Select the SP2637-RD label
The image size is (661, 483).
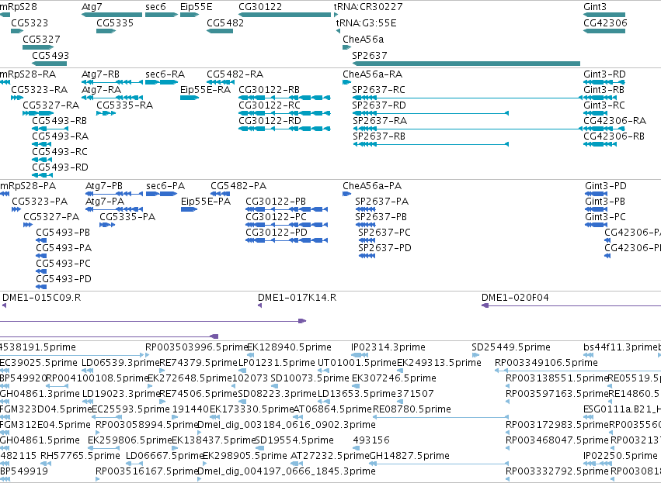click(379, 105)
